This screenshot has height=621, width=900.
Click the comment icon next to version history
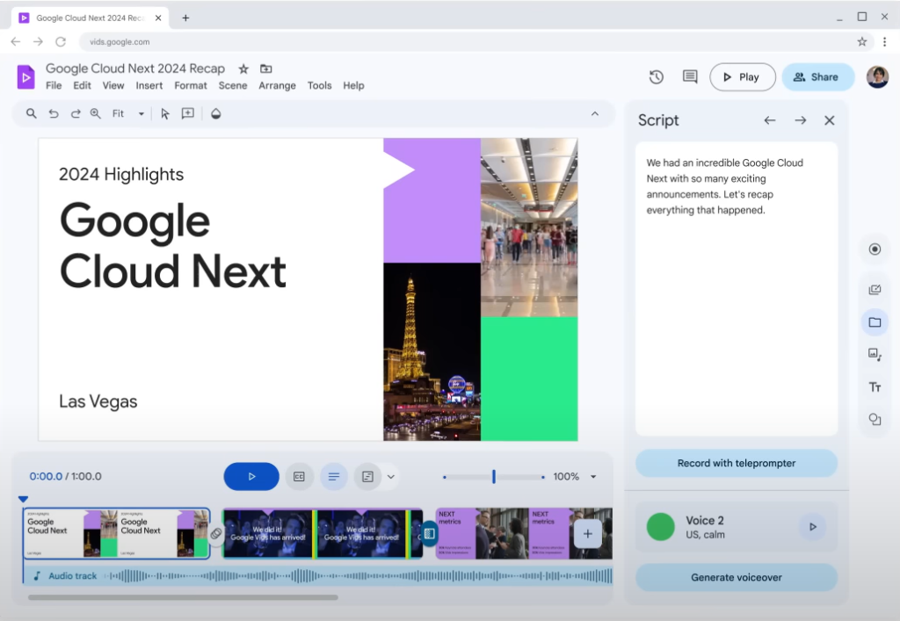pyautogui.click(x=690, y=76)
